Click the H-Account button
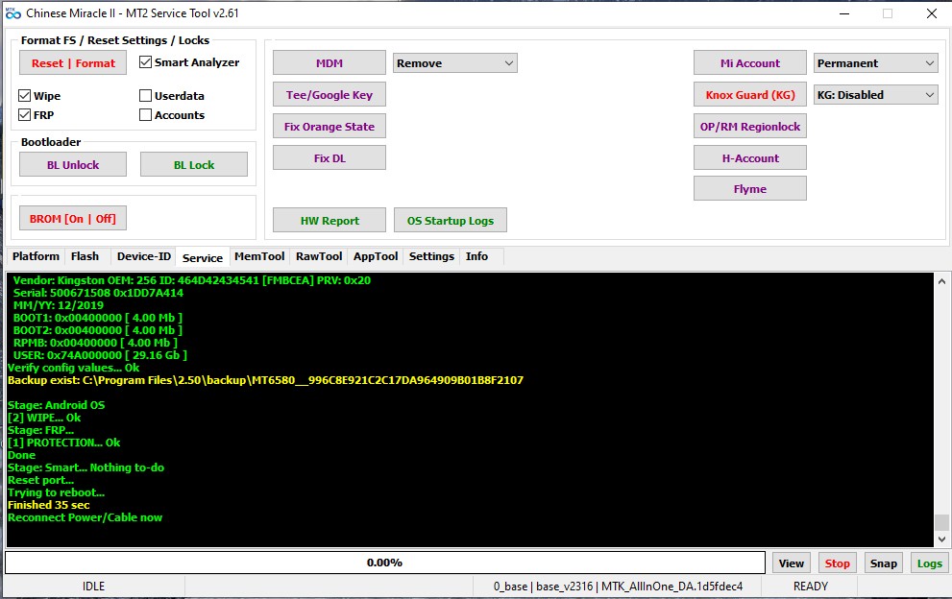Image resolution: width=952 pixels, height=599 pixels. [x=750, y=157]
